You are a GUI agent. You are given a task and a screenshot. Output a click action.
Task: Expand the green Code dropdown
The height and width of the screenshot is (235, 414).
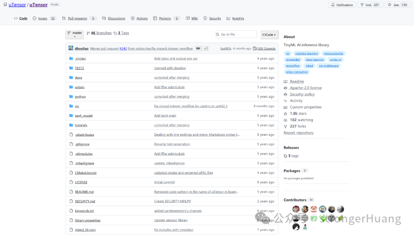coord(269,34)
